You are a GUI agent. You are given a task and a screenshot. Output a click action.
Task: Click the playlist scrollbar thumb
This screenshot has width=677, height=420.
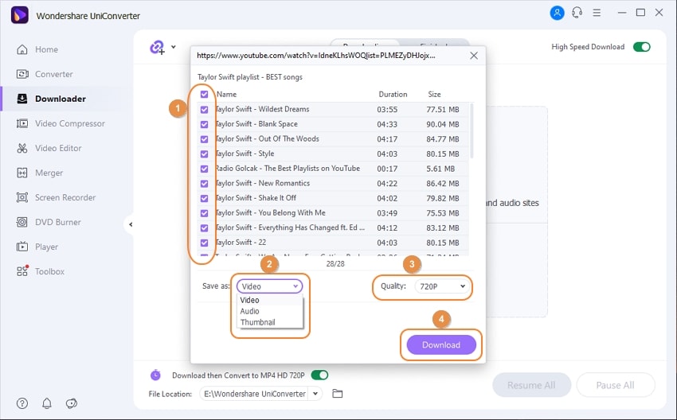[x=472, y=130]
